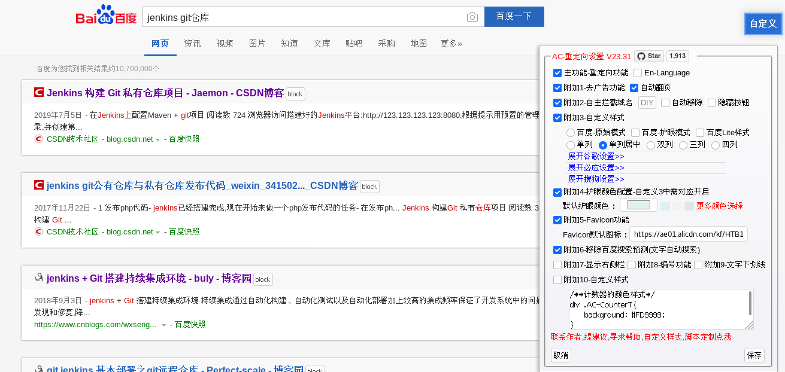The image size is (785, 372).
Task: Open dropdown arrow next to blog.csdn.net
Action: click(158, 140)
